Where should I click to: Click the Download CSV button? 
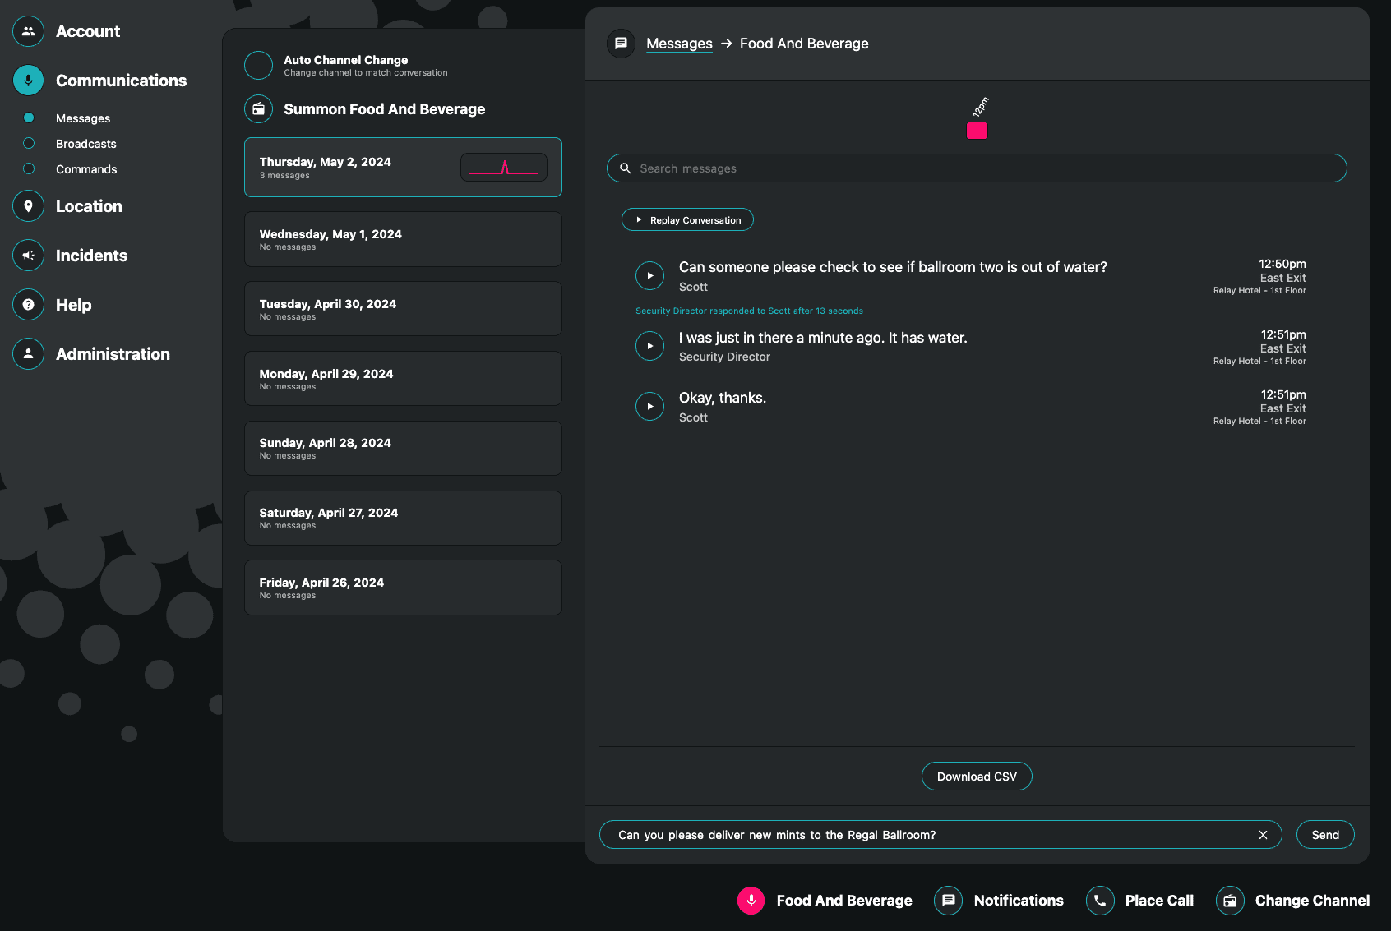(976, 777)
